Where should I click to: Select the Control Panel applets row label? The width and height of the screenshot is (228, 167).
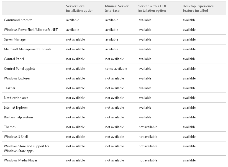[x=19, y=69]
